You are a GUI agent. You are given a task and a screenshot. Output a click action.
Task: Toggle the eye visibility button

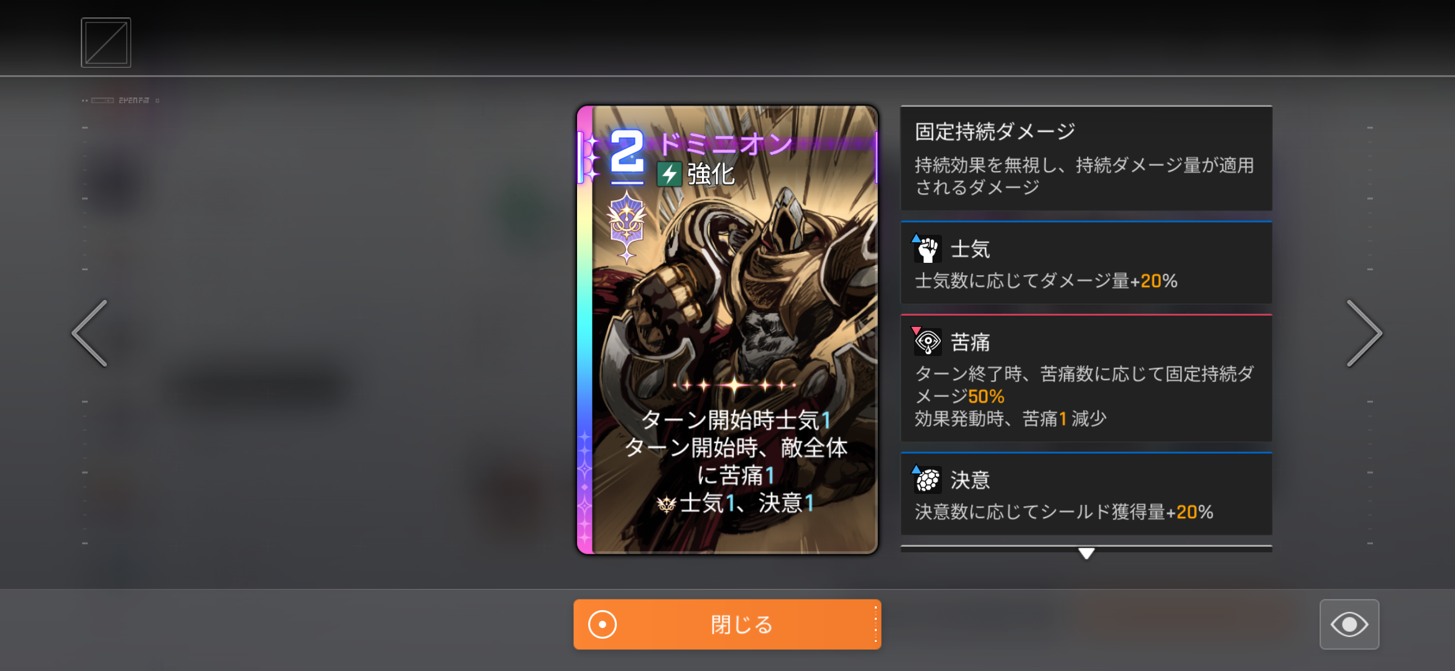(1349, 624)
